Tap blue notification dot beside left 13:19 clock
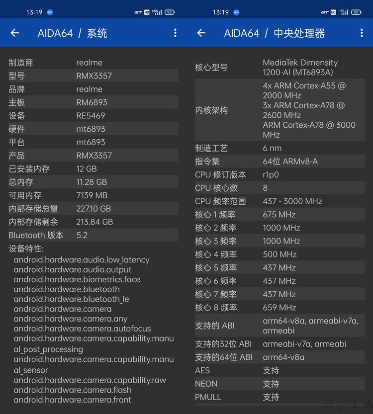The height and width of the screenshot is (414, 373). [50, 12]
